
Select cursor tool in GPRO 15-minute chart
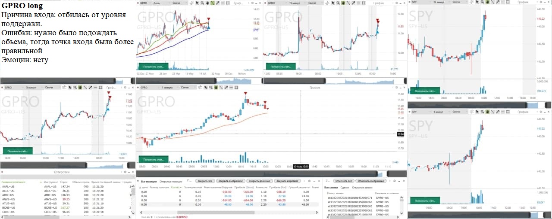[333, 3]
